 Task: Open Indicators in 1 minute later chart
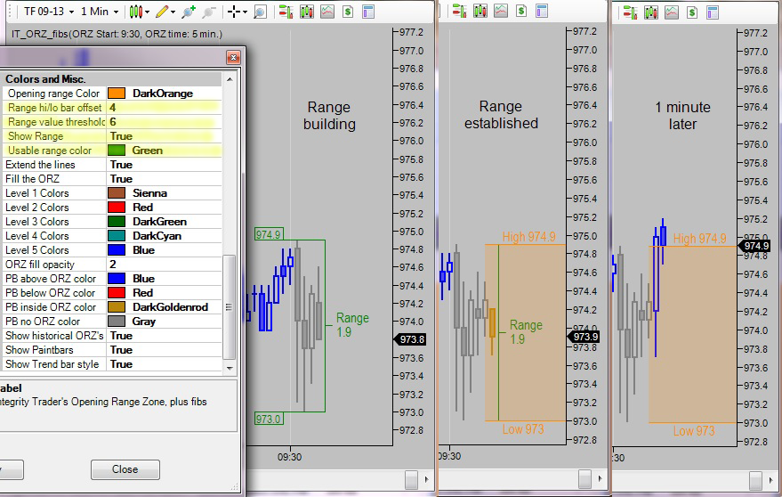click(x=672, y=12)
